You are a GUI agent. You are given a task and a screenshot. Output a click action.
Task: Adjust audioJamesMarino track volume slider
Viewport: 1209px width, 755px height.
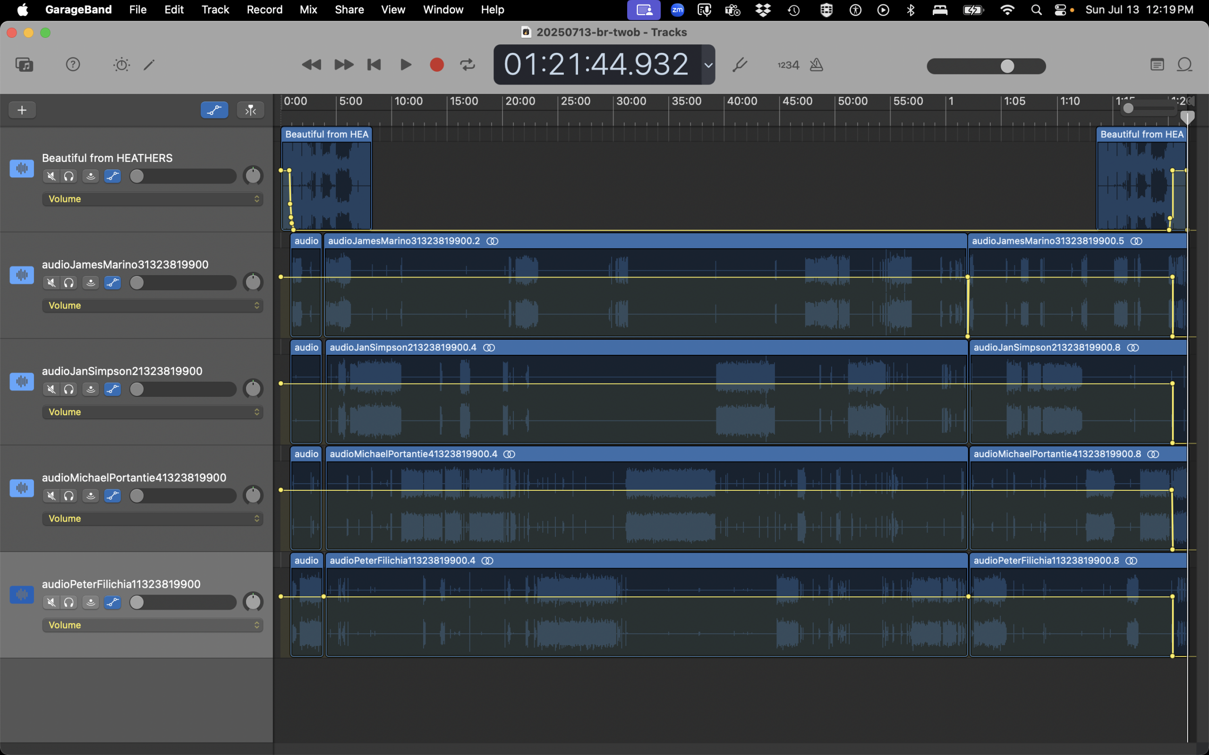[x=182, y=283]
